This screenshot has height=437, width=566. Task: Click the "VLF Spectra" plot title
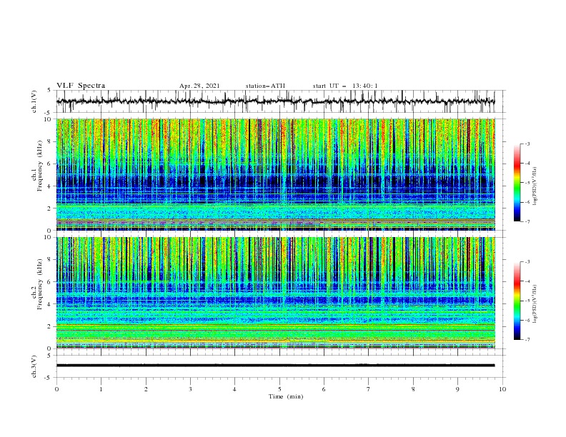point(81,86)
